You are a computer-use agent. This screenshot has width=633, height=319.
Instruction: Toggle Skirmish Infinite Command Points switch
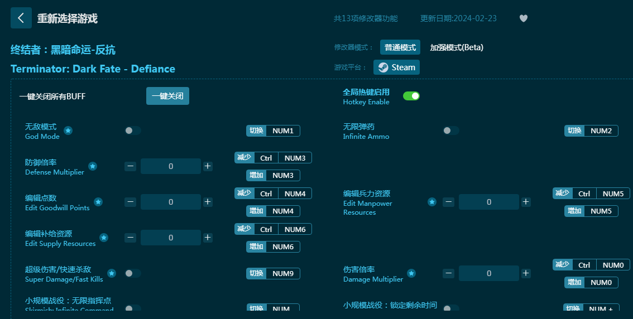pos(133,308)
